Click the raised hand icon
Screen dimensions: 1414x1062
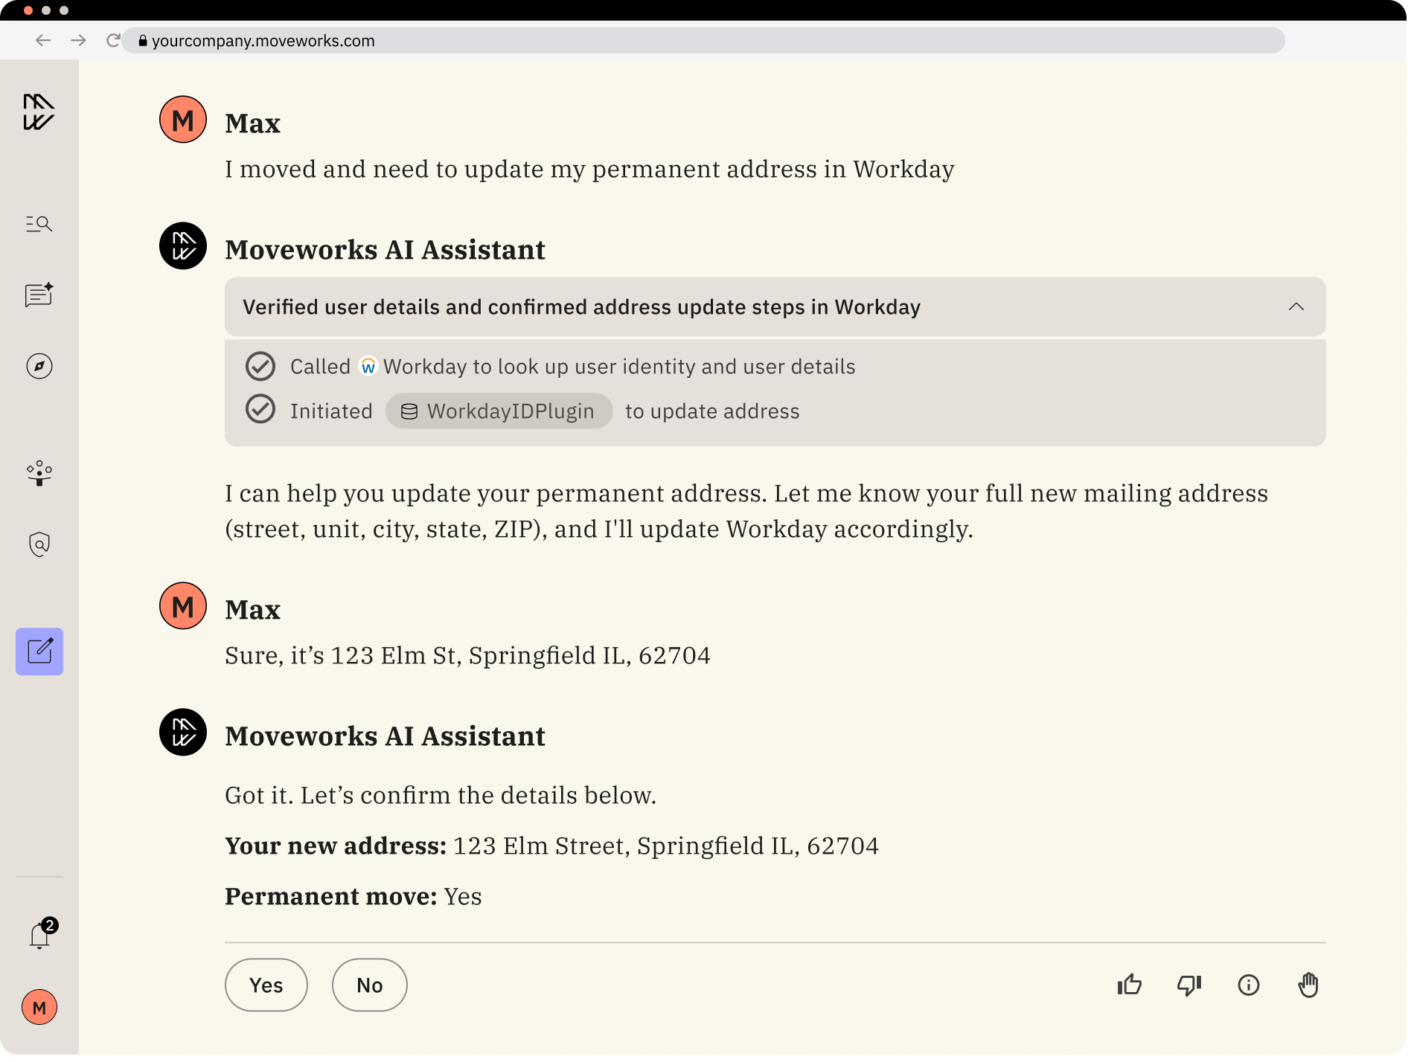1308,985
